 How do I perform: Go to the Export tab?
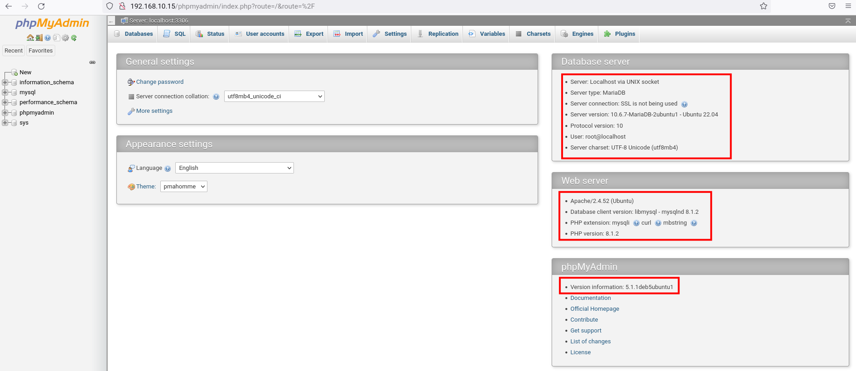(x=308, y=34)
